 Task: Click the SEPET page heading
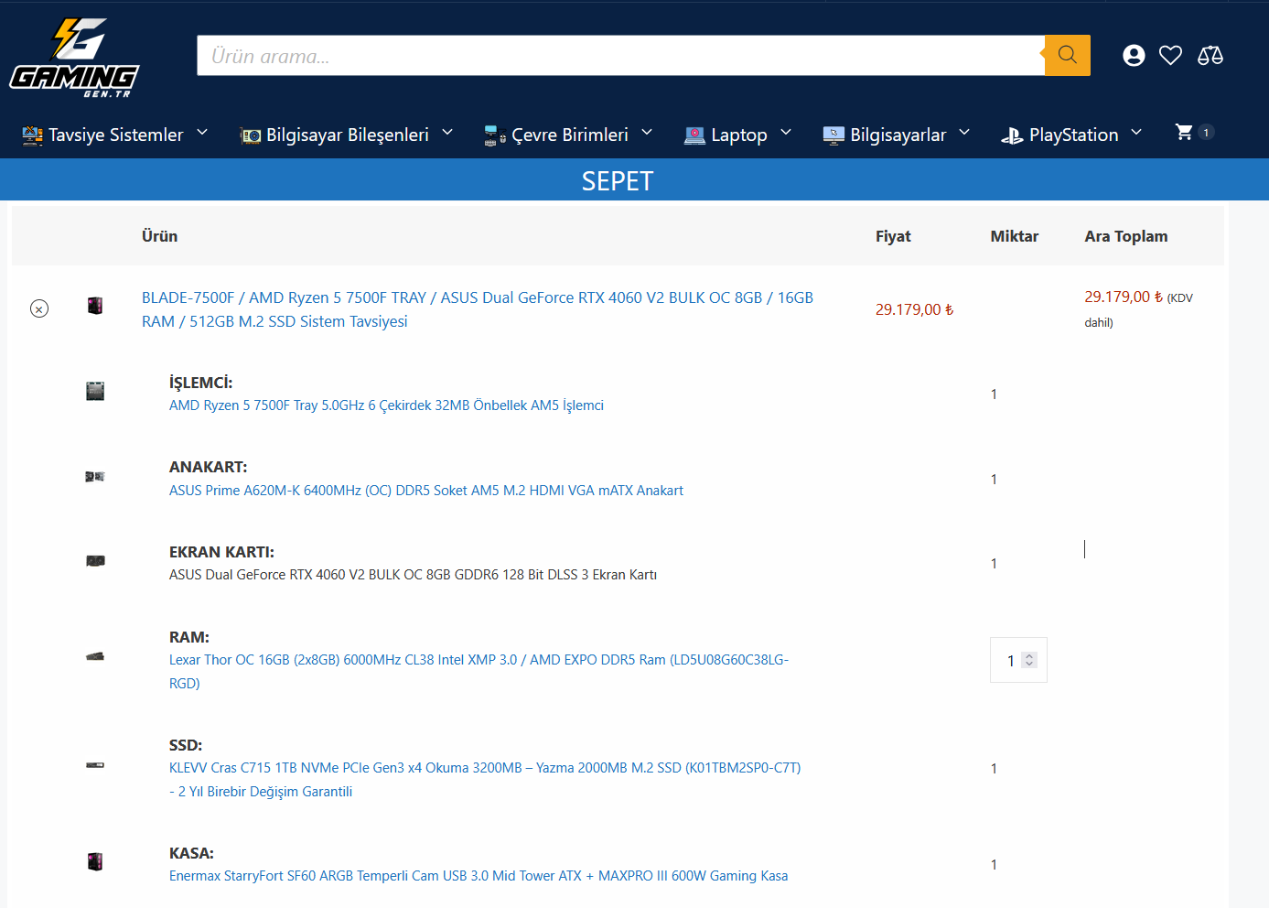(618, 181)
